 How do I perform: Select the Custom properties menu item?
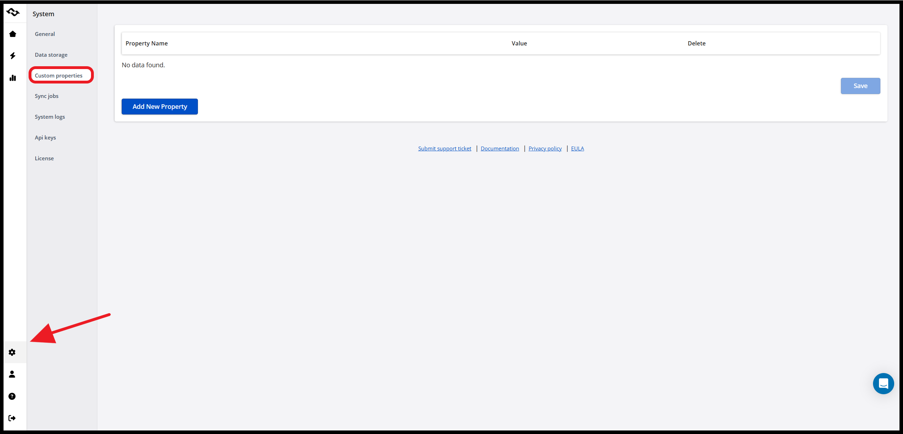point(59,75)
